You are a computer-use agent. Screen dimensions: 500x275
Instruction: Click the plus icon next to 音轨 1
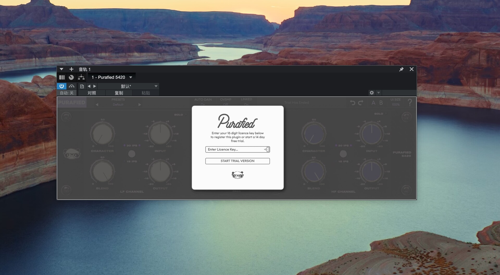click(x=71, y=69)
